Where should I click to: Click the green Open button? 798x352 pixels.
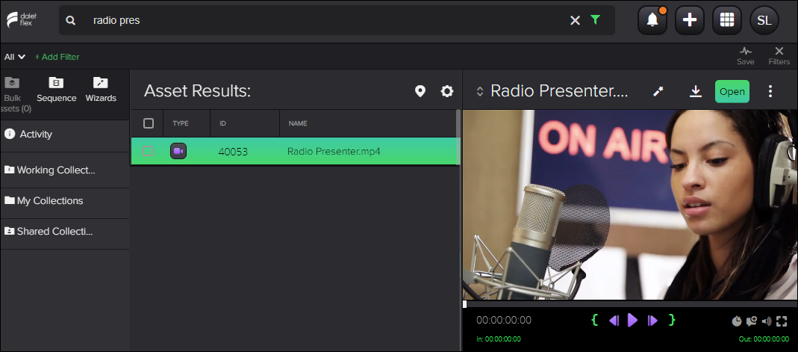pyautogui.click(x=732, y=91)
